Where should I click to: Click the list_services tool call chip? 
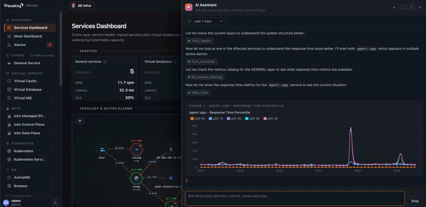tap(201, 62)
